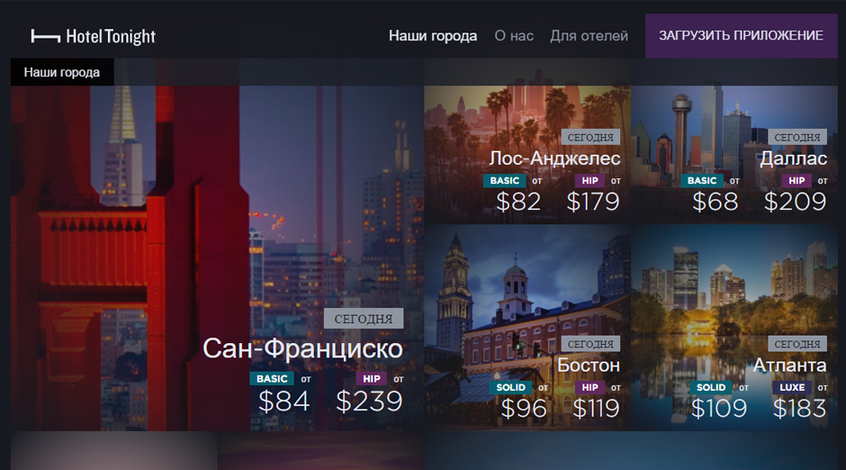The image size is (846, 470).
Task: Open the Лос-Анджелес city tile
Action: [x=527, y=155]
